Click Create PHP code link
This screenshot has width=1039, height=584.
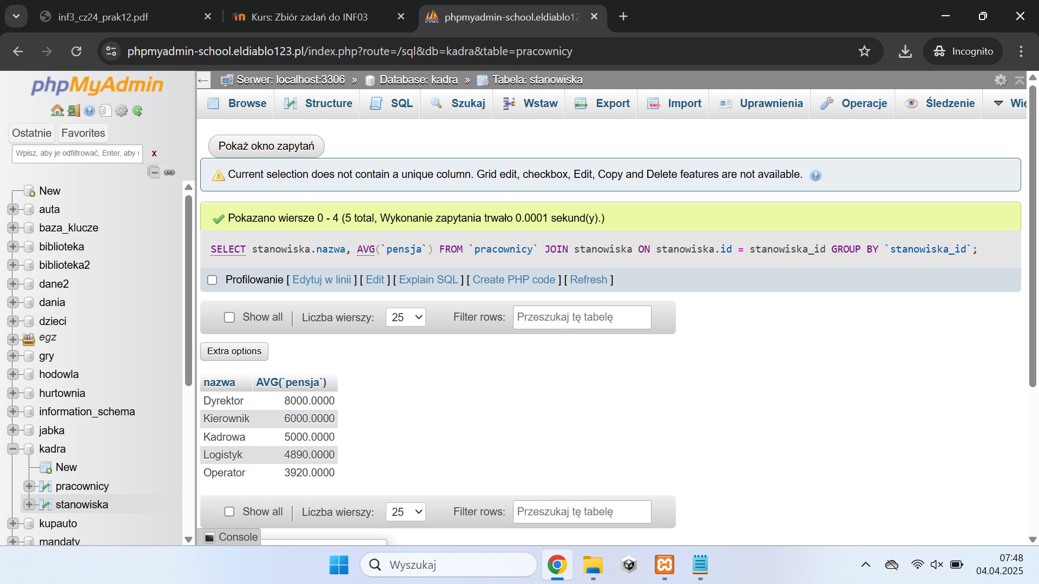pyautogui.click(x=514, y=280)
